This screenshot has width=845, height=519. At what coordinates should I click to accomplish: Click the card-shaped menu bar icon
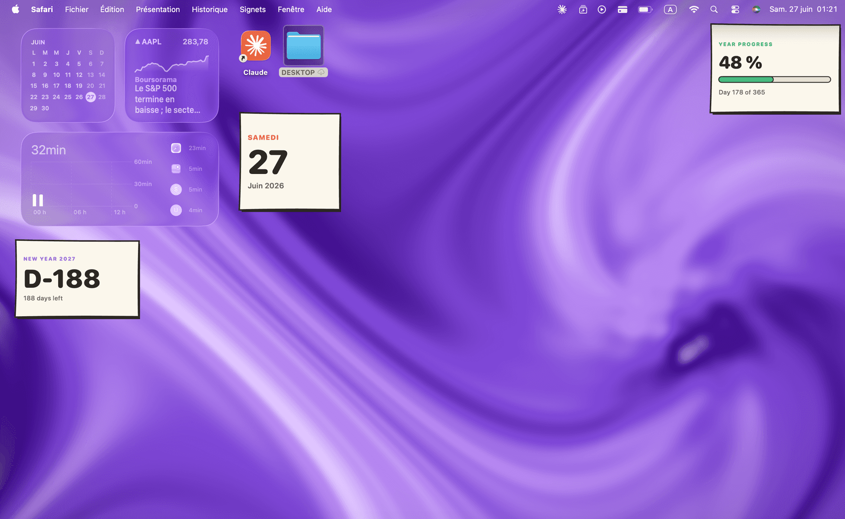[x=622, y=9]
